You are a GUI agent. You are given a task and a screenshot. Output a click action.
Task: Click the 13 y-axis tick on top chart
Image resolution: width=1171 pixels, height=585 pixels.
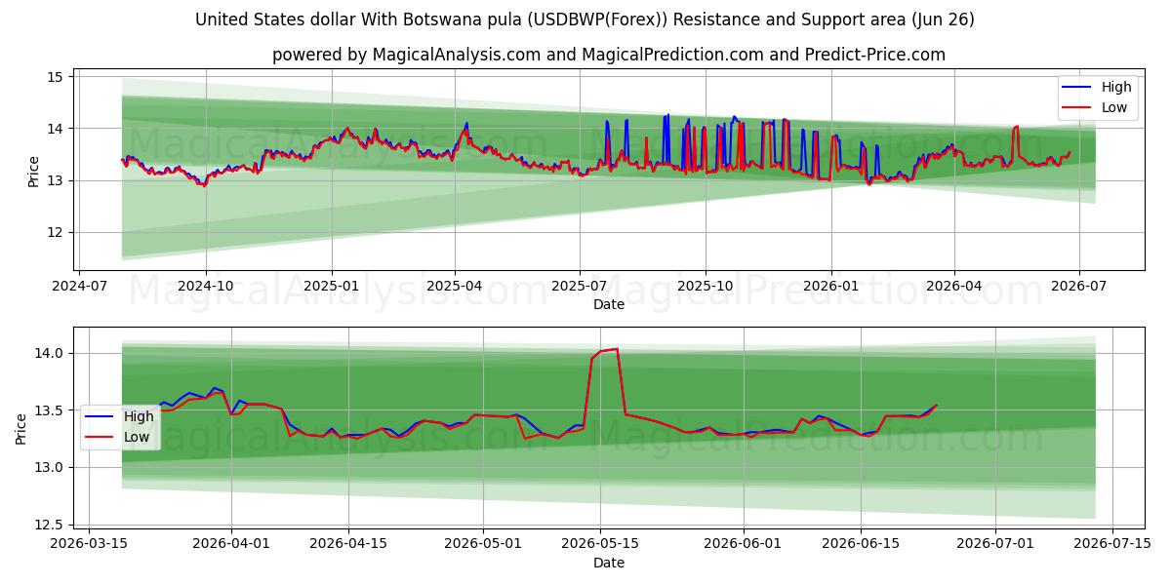[x=55, y=180]
